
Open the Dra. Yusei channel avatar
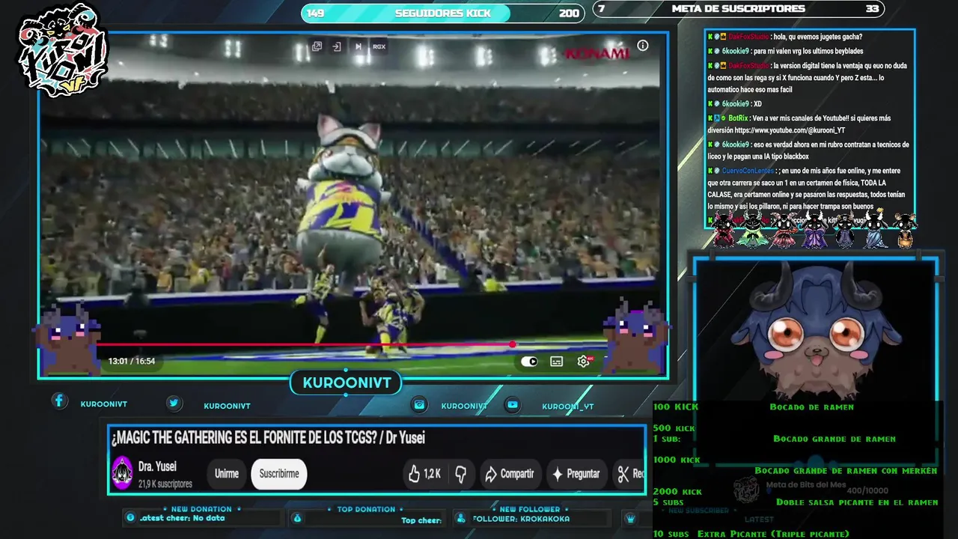pyautogui.click(x=122, y=473)
